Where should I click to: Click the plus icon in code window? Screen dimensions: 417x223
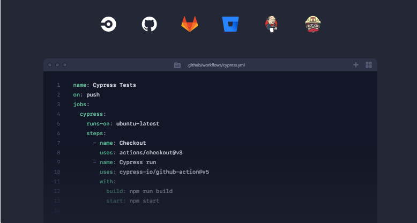[356, 65]
